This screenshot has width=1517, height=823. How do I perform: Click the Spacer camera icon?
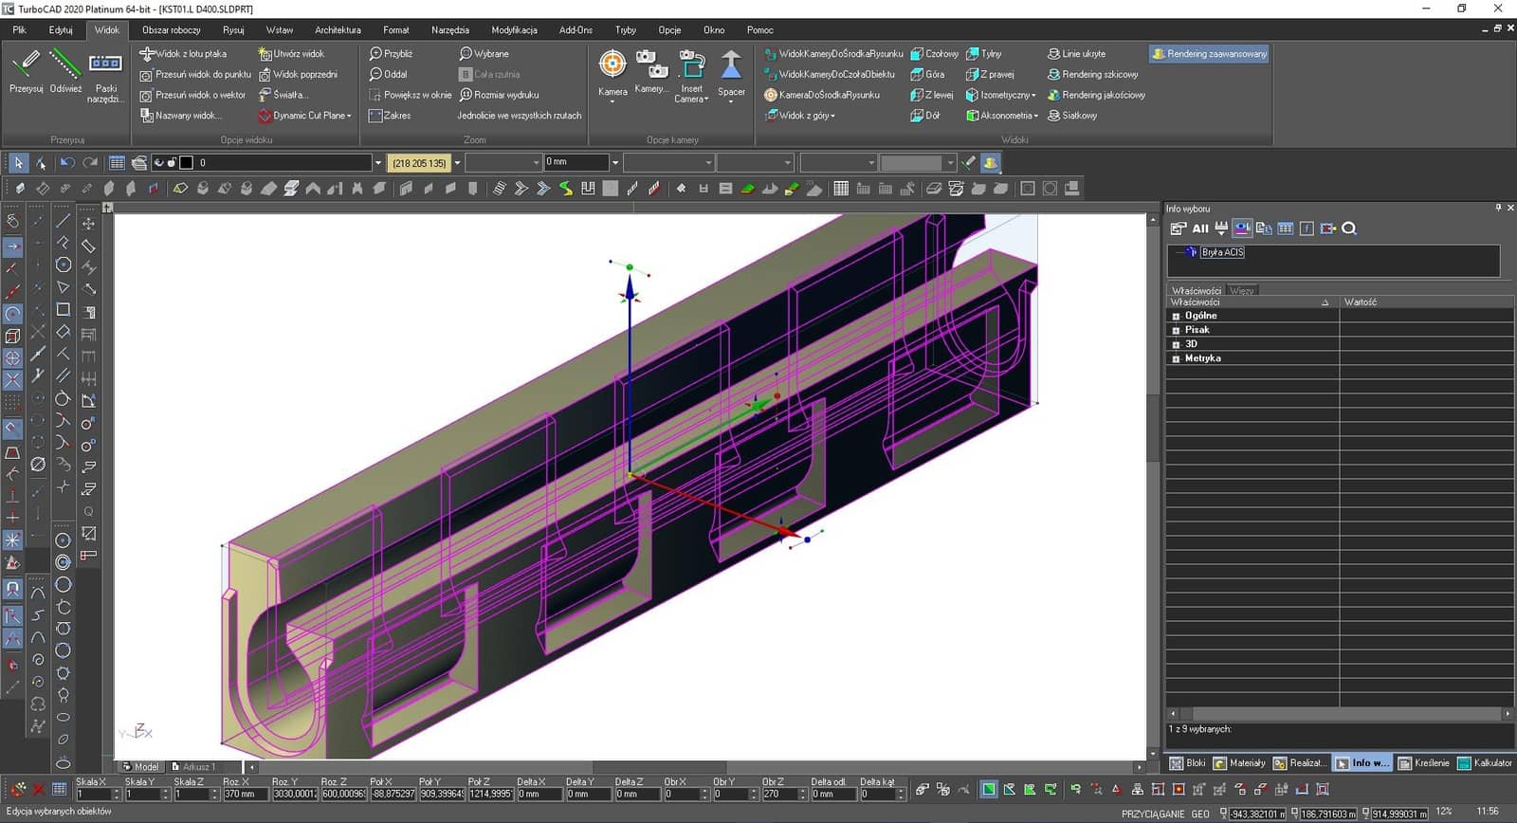point(730,65)
